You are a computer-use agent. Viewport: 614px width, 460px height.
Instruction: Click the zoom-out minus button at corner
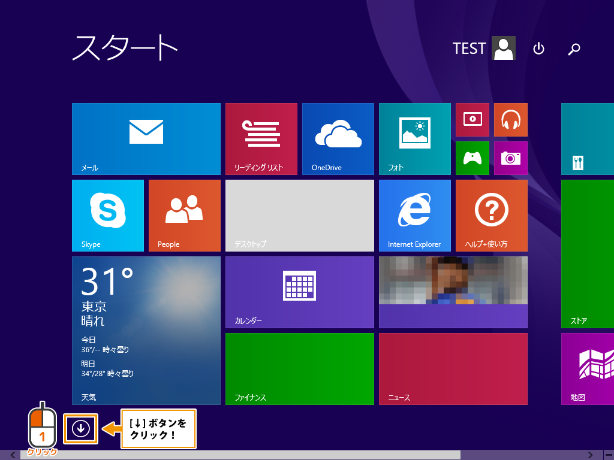tap(608, 455)
